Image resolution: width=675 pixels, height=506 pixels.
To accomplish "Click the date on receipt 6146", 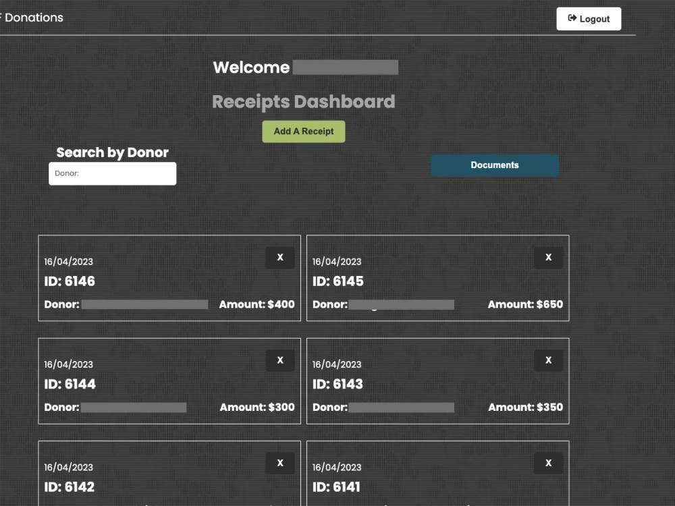I will pos(68,262).
